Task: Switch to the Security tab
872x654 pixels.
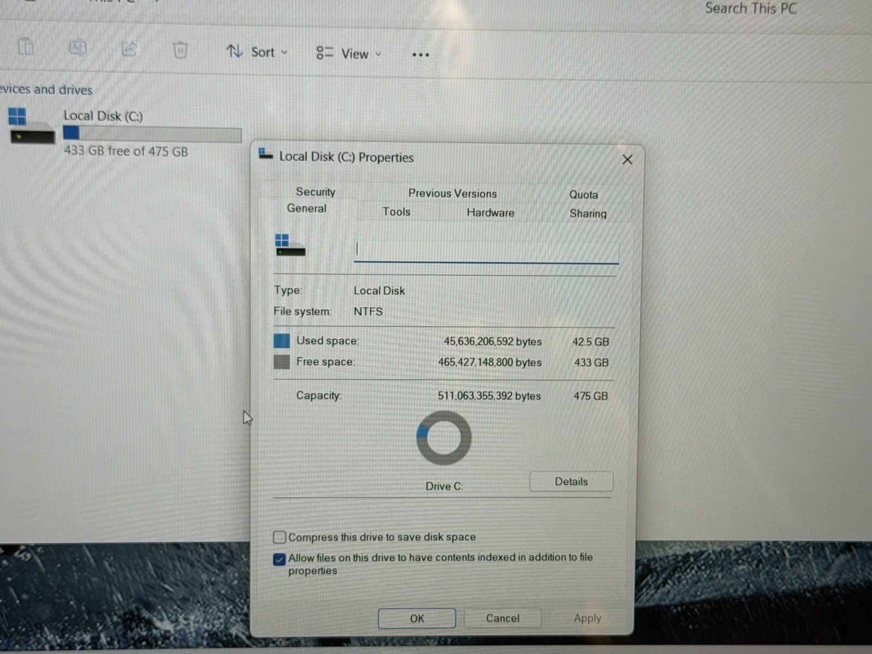Action: click(316, 192)
